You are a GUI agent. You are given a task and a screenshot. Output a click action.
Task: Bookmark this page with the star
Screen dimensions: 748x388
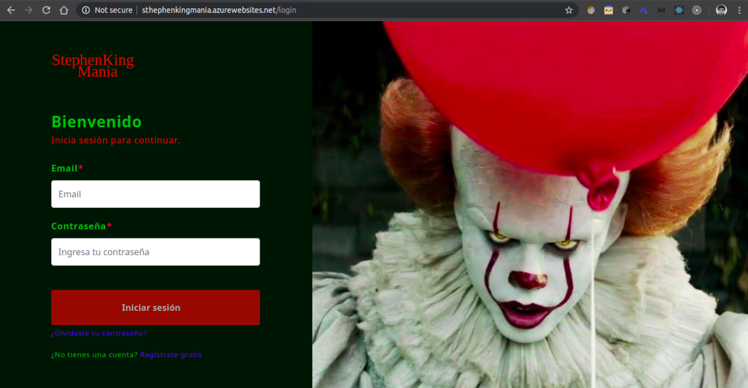(569, 10)
